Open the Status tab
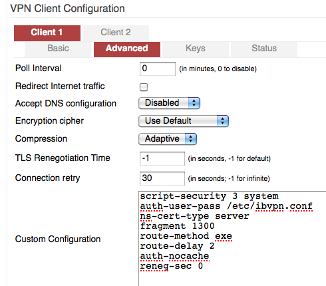 (264, 49)
